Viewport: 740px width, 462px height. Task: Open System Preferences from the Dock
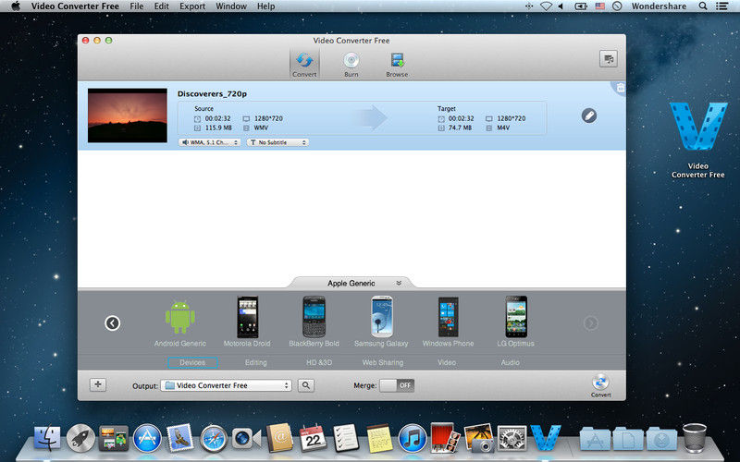tap(512, 438)
